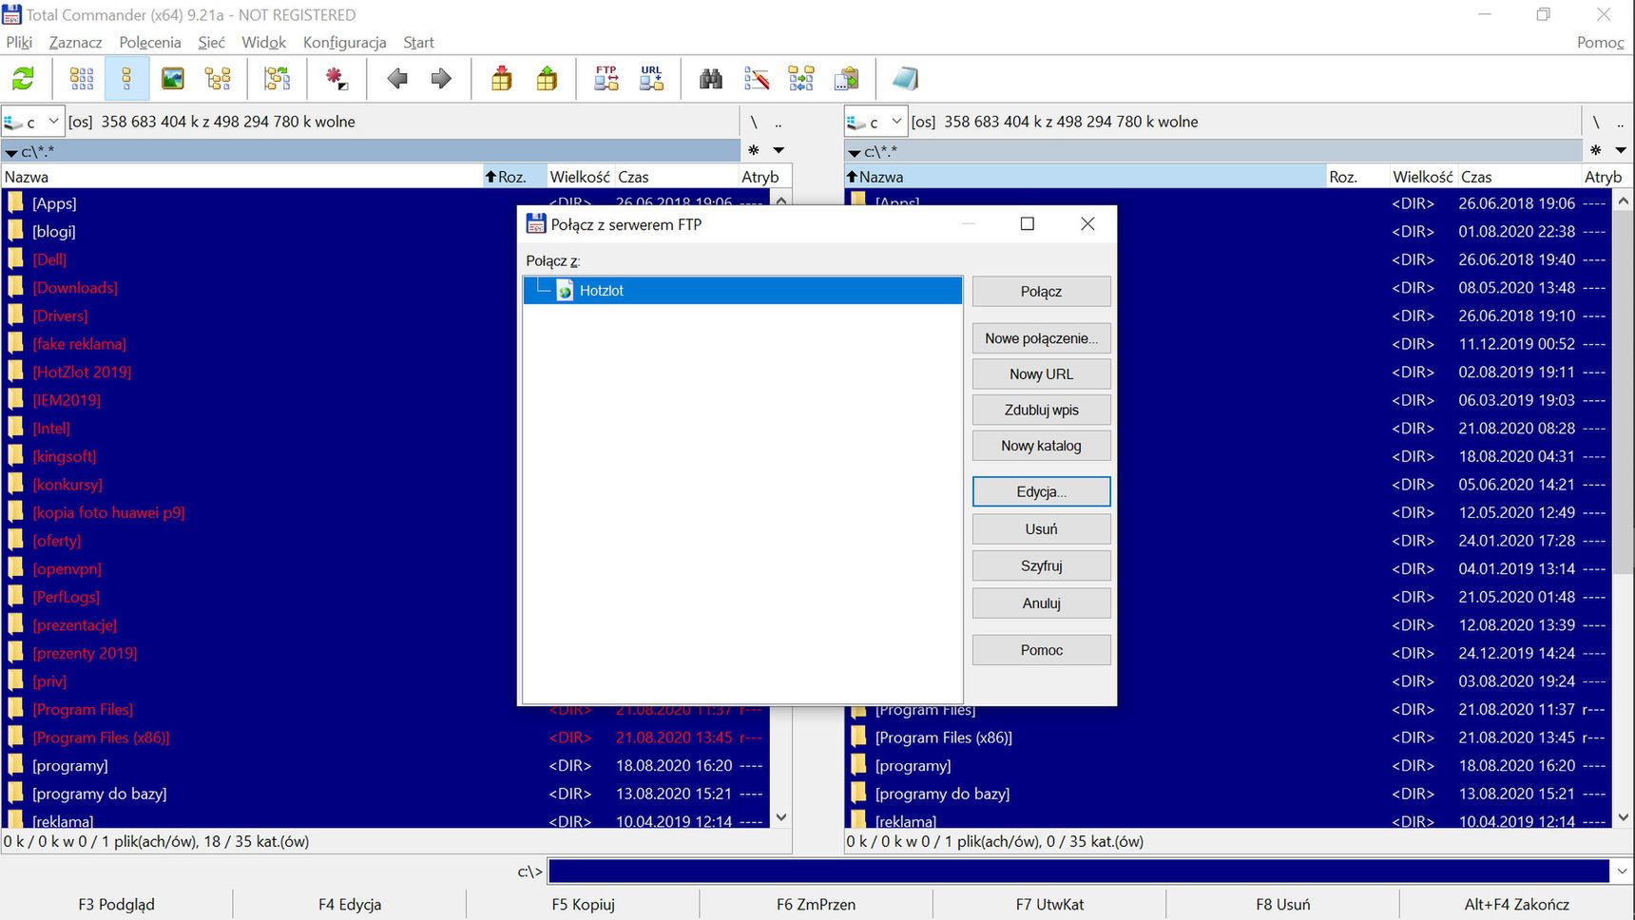
Task: Click the Synchronize directories icon
Action: 800,79
